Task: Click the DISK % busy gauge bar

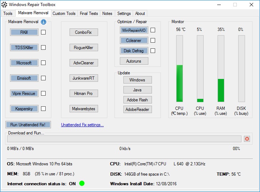Action: tap(241, 69)
